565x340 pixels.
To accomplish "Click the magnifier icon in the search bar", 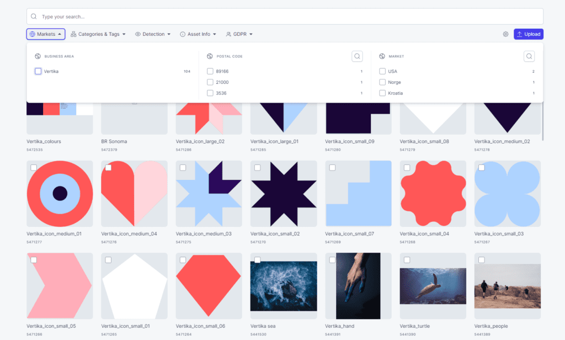I will pyautogui.click(x=34, y=17).
